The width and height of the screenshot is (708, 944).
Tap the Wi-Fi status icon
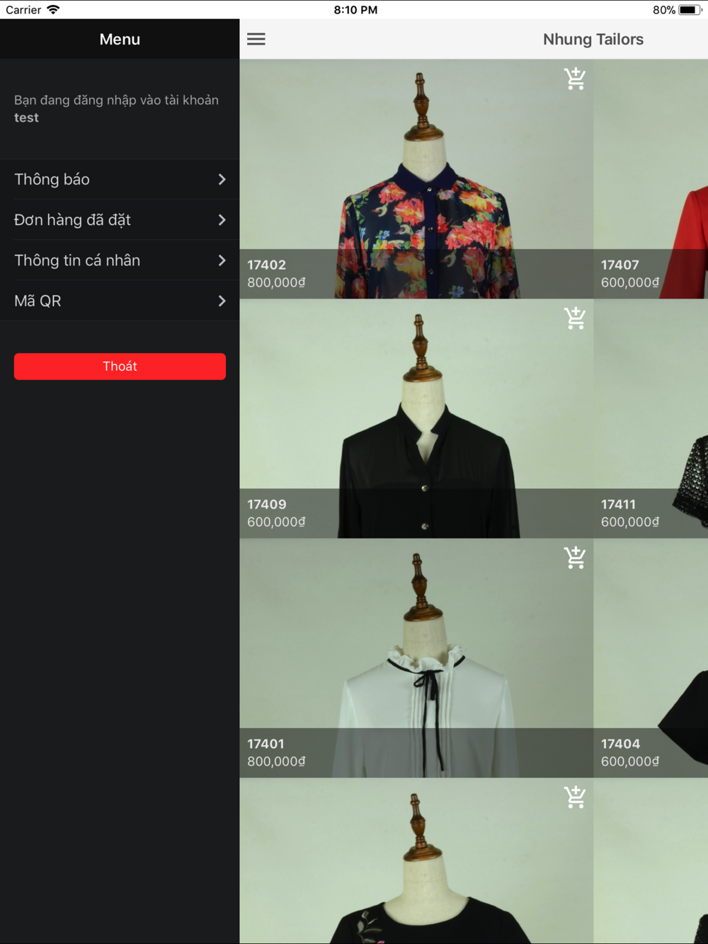coord(53,10)
